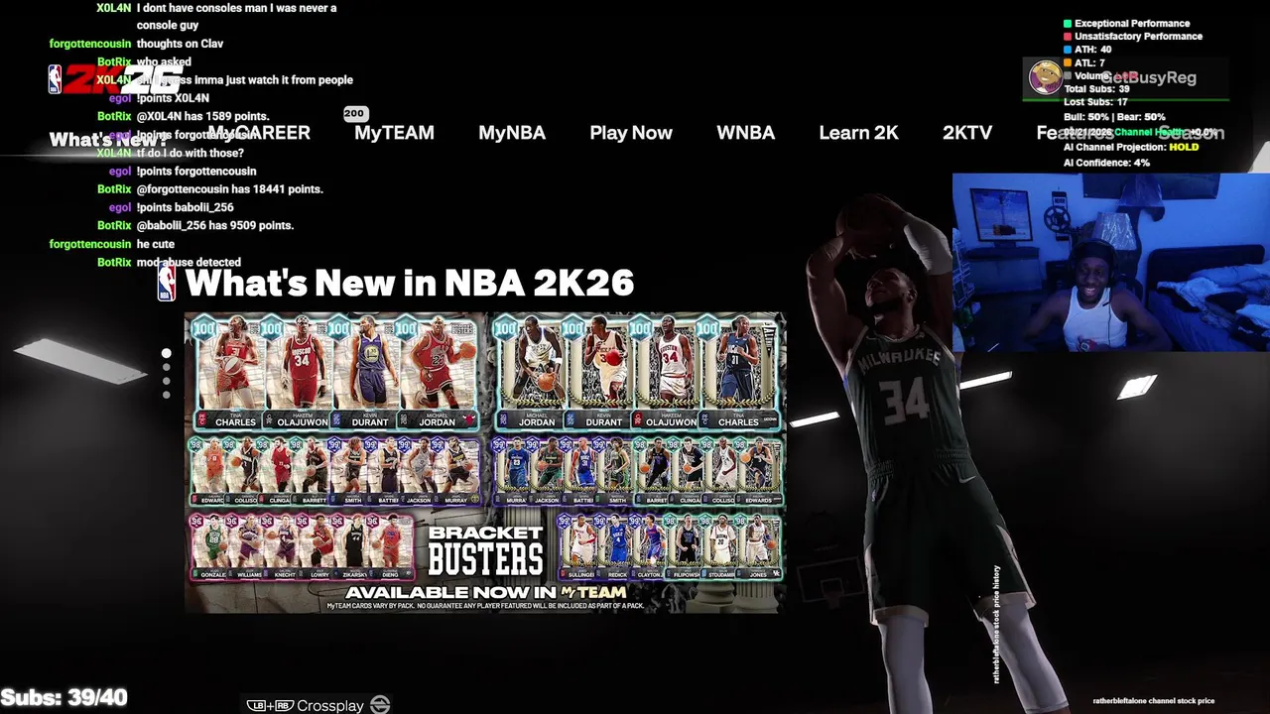Click the Crossplay globe icon
The image size is (1270, 714).
tap(379, 705)
